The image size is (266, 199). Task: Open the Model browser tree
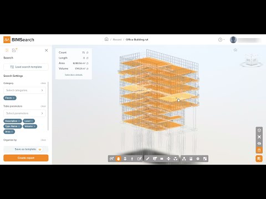coord(184,159)
